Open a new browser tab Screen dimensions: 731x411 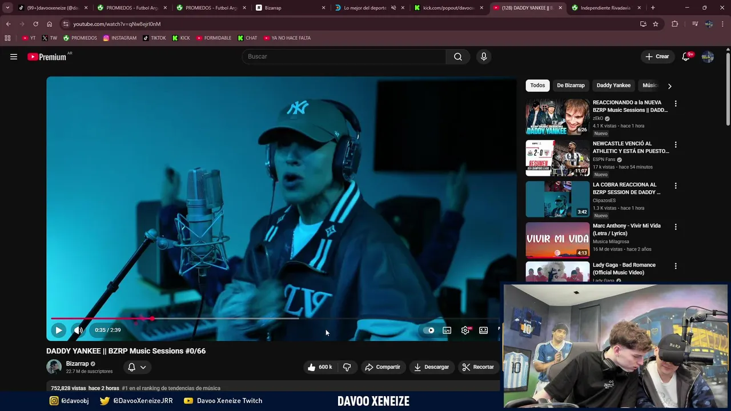point(653,8)
